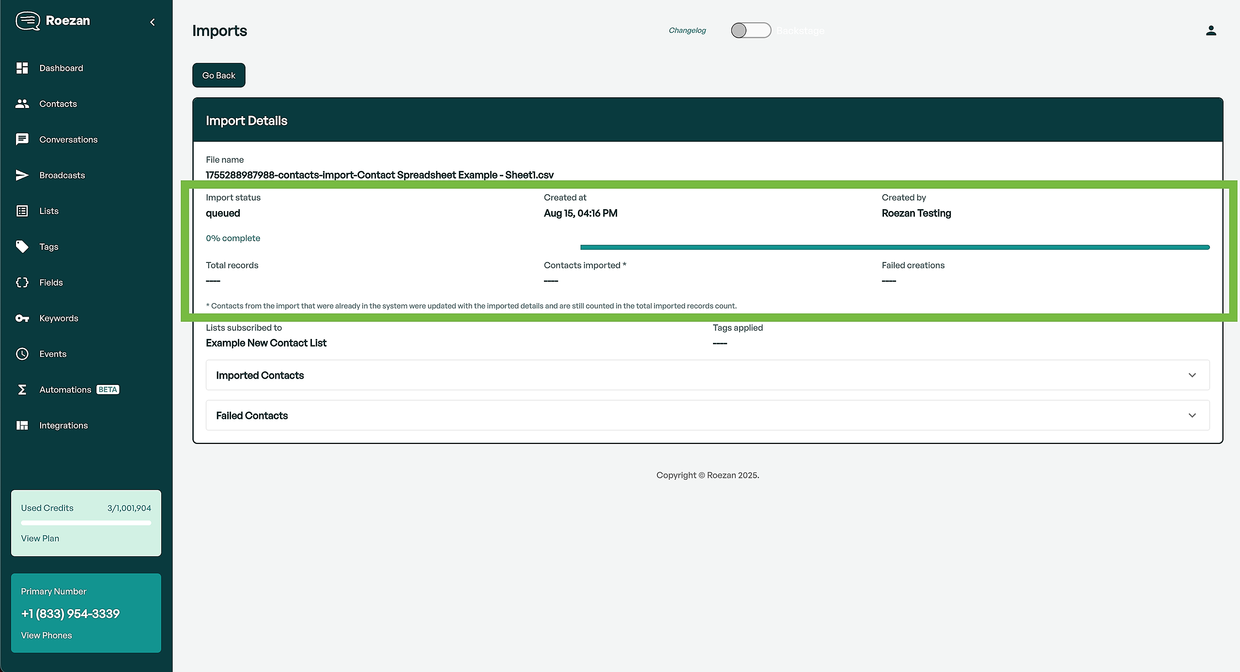Viewport: 1240px width, 672px height.
Task: Expand the Failed Contacts section
Action: coord(707,415)
